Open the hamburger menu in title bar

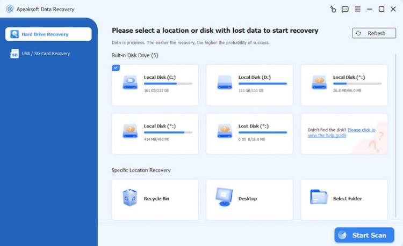pos(357,9)
